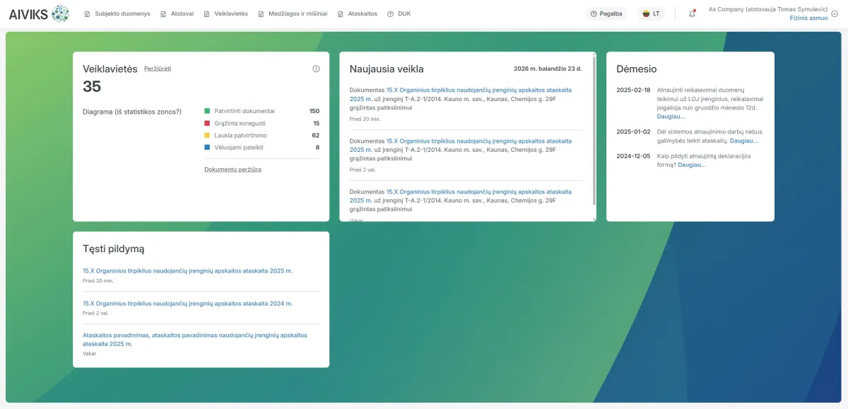This screenshot has height=409, width=848.
Task: Click Daugiau link for 2025-01-02 notice
Action: 743,141
